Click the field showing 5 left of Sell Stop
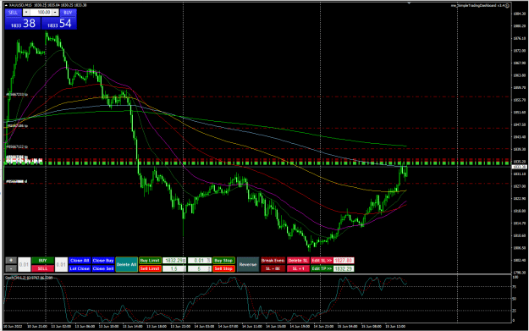 (200, 268)
